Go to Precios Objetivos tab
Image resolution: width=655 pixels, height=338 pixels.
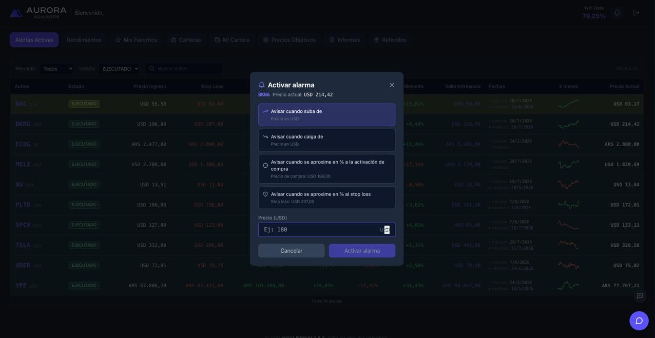click(x=289, y=40)
